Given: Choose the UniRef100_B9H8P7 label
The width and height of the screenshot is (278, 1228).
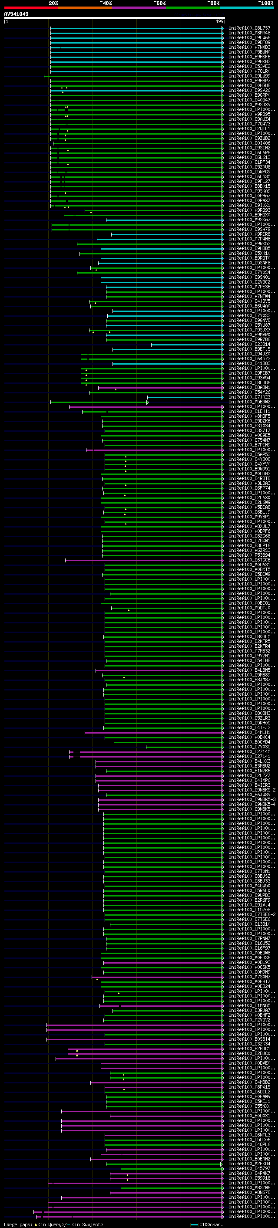Looking at the screenshot, I should click(249, 81).
